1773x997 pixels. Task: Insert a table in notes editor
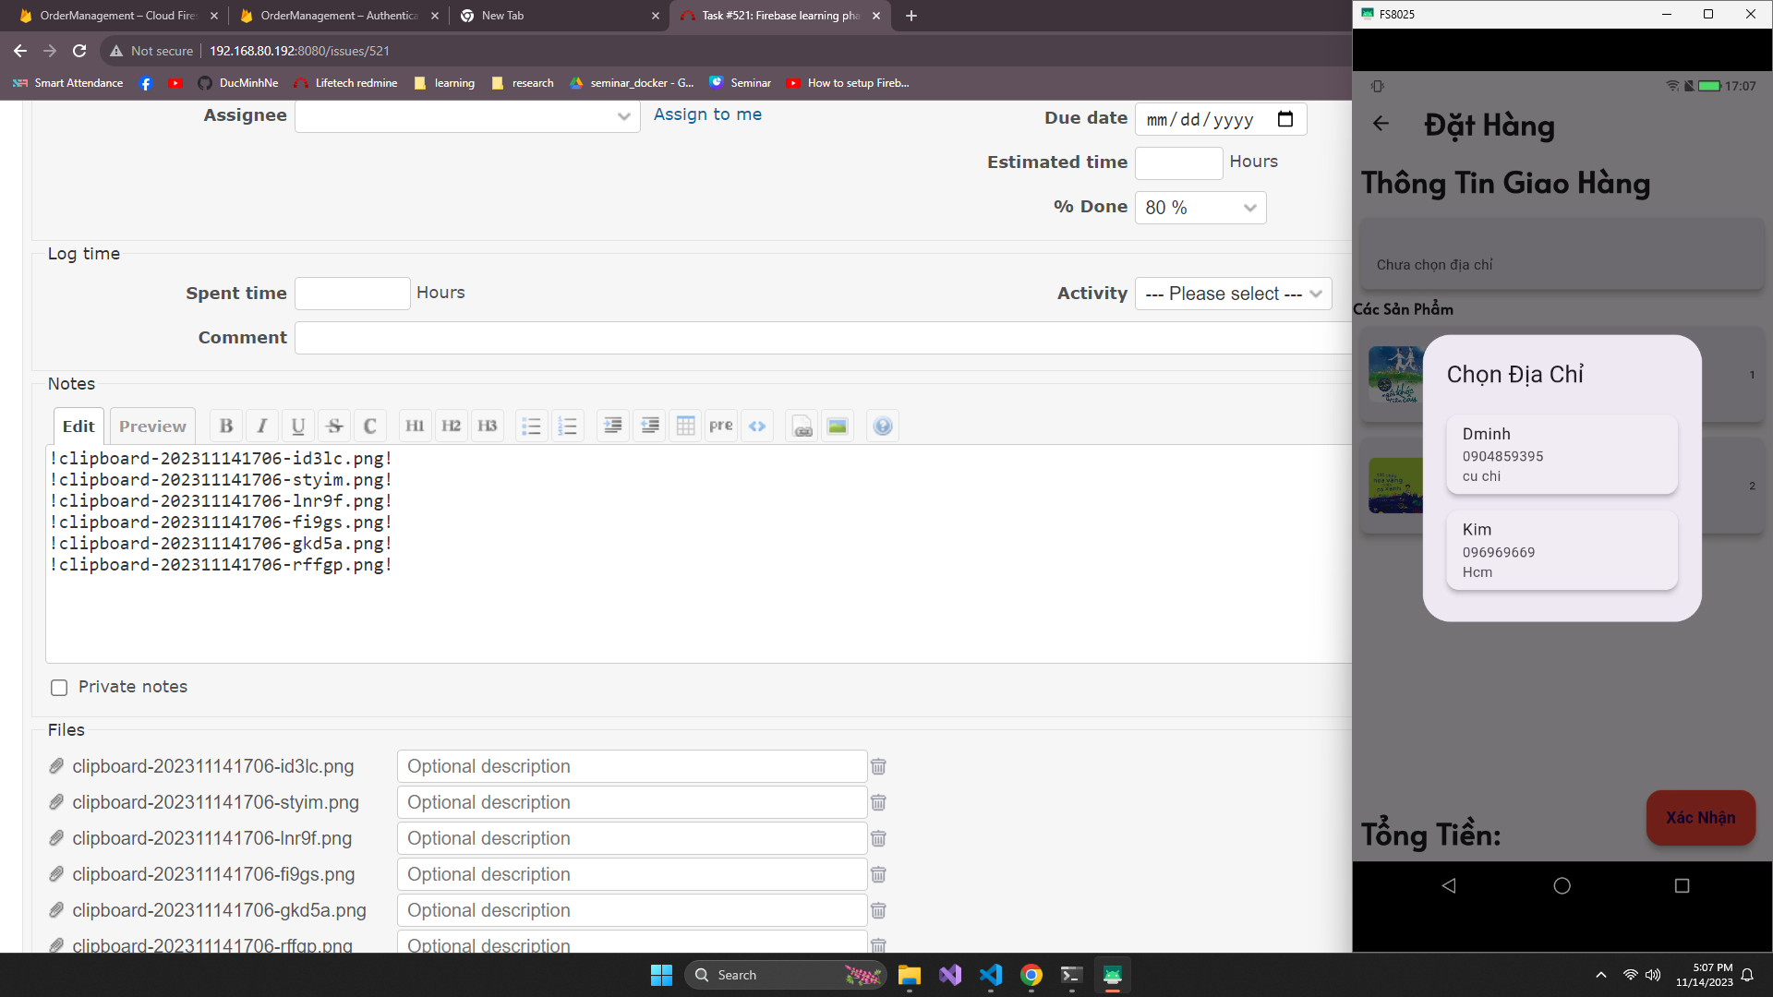[x=685, y=426]
